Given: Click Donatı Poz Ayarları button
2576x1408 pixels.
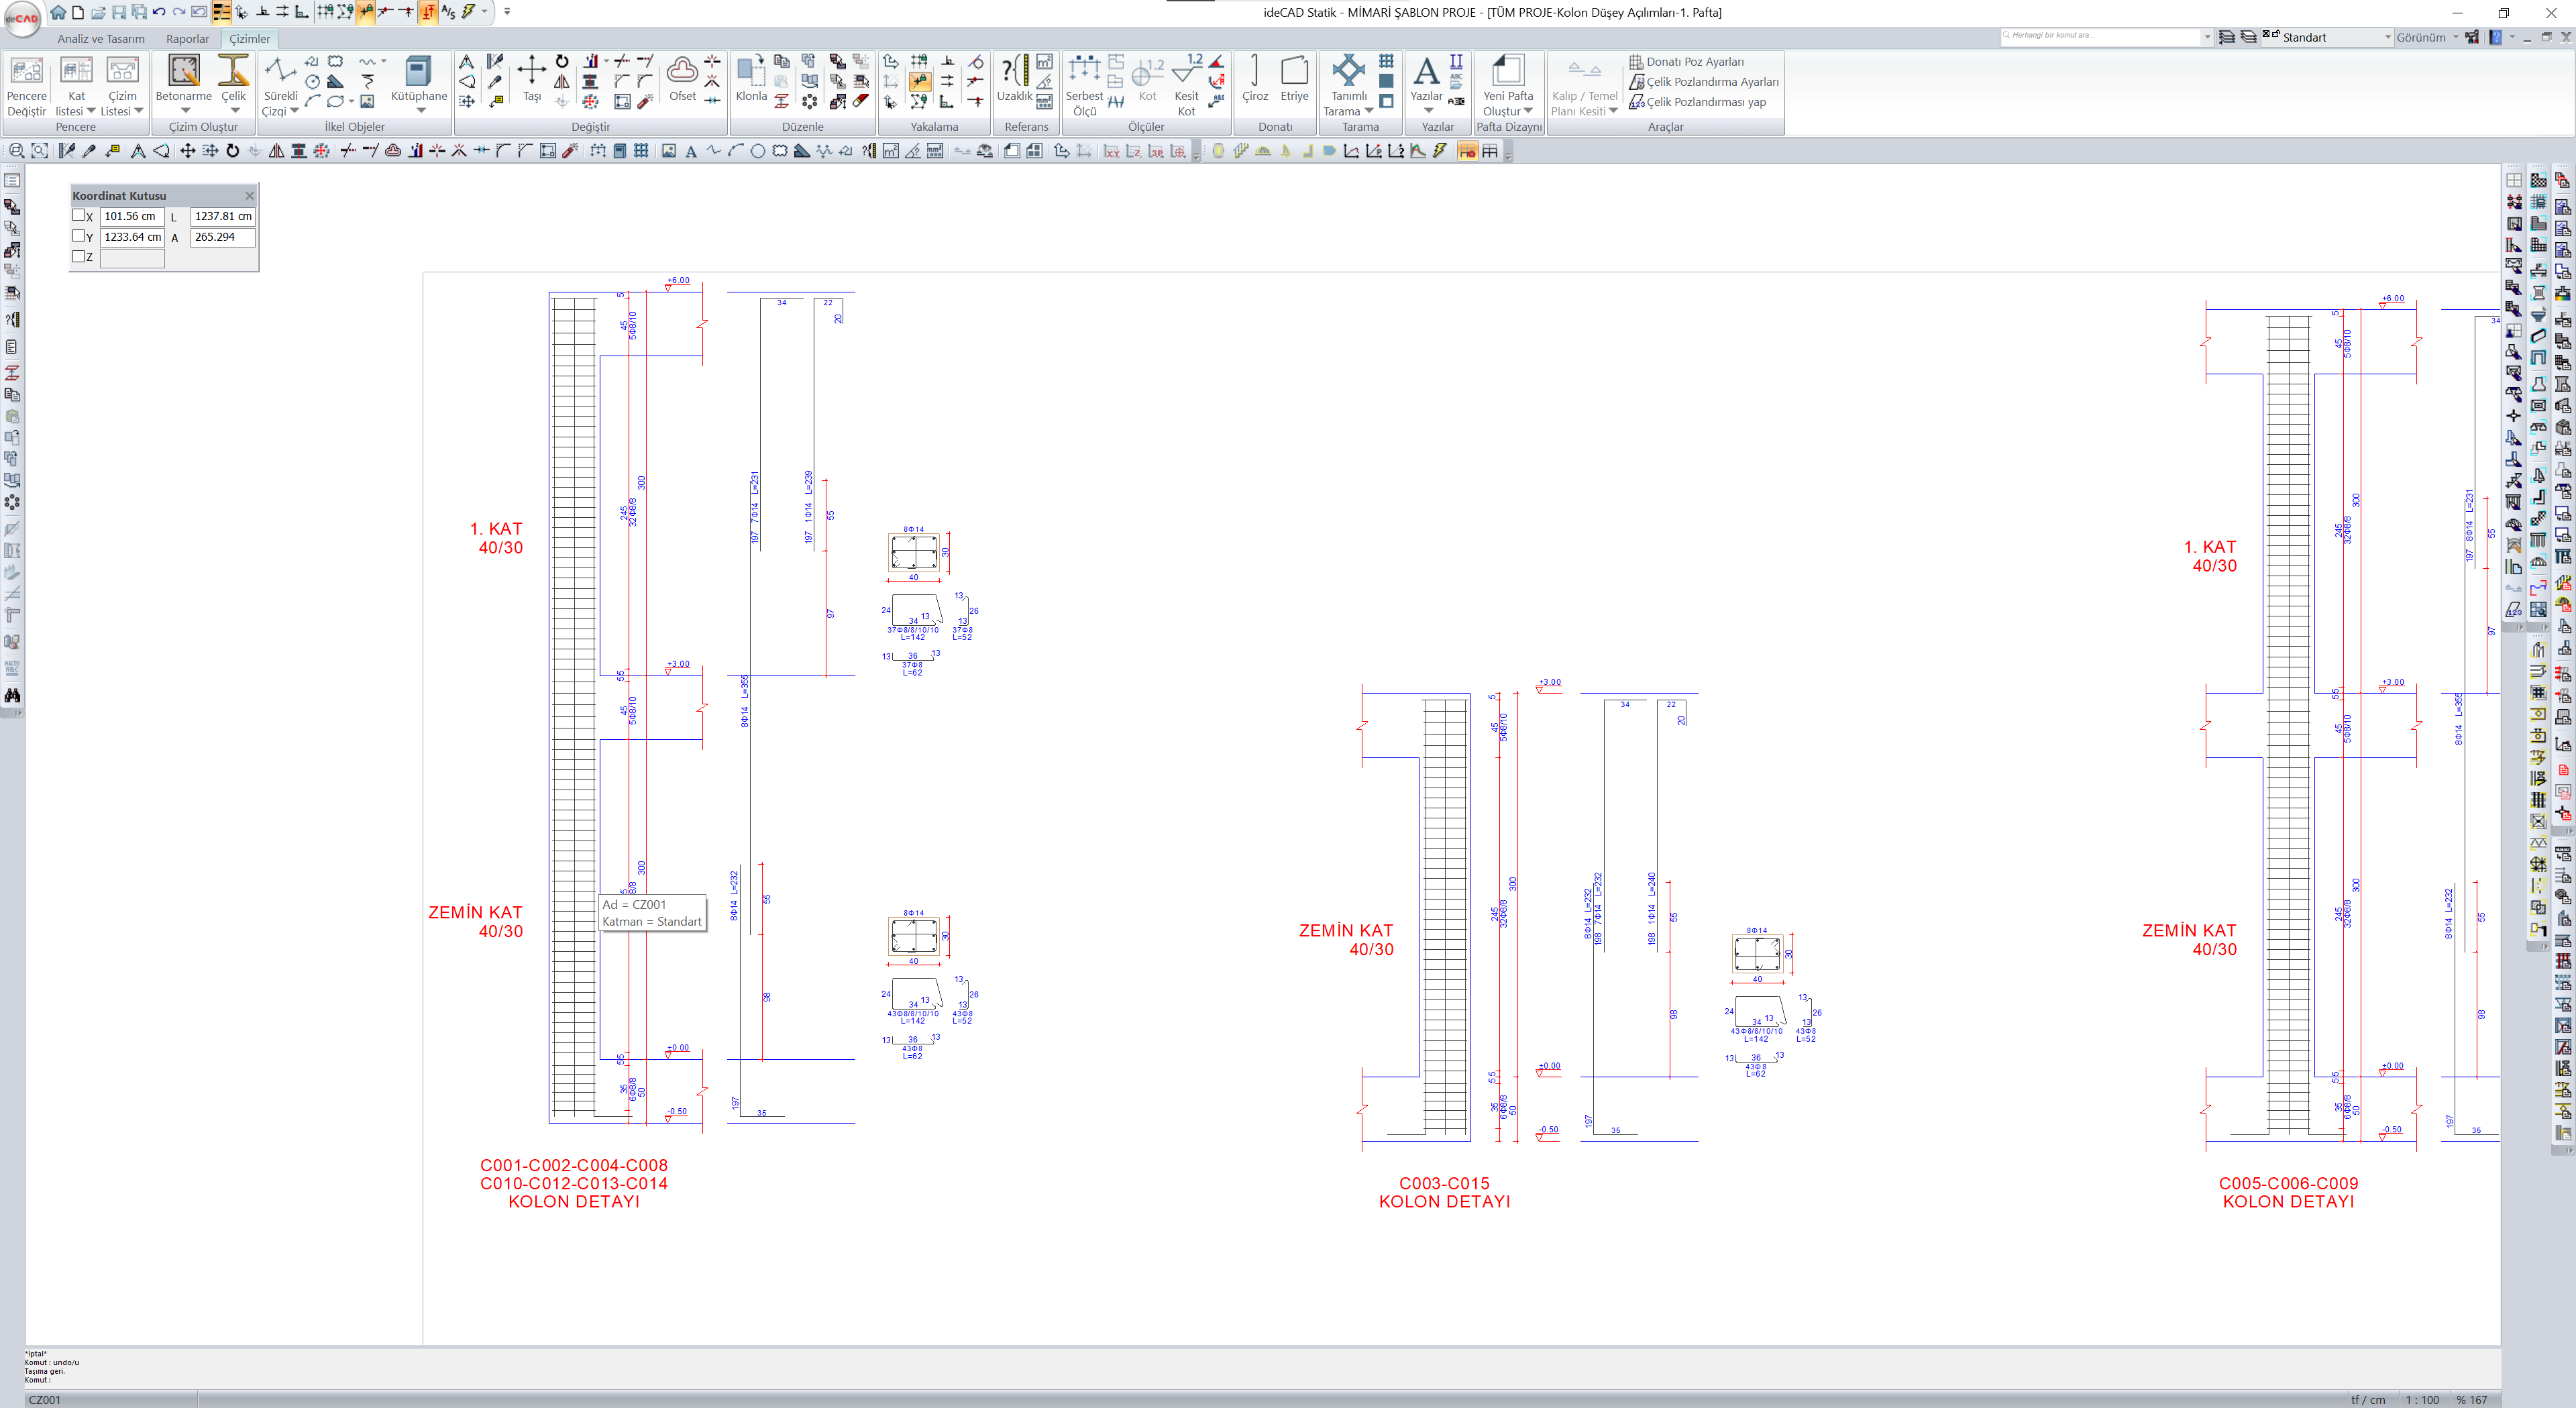Looking at the screenshot, I should pos(1694,62).
